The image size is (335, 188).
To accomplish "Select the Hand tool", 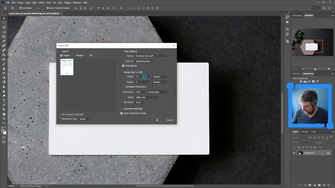I will pyautogui.click(x=4, y=114).
